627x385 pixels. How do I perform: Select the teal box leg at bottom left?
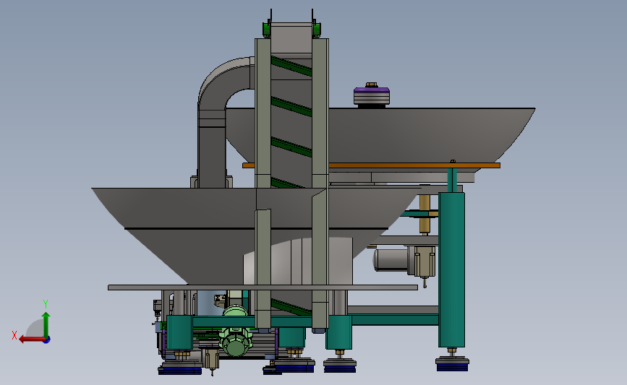[x=179, y=332]
